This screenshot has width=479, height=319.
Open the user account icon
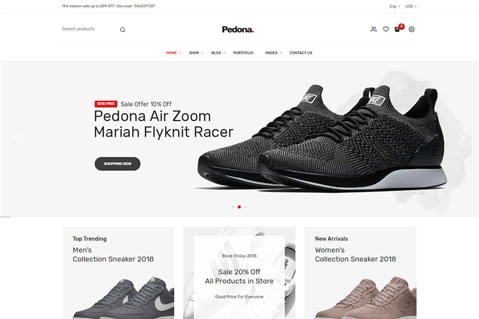[x=373, y=29]
